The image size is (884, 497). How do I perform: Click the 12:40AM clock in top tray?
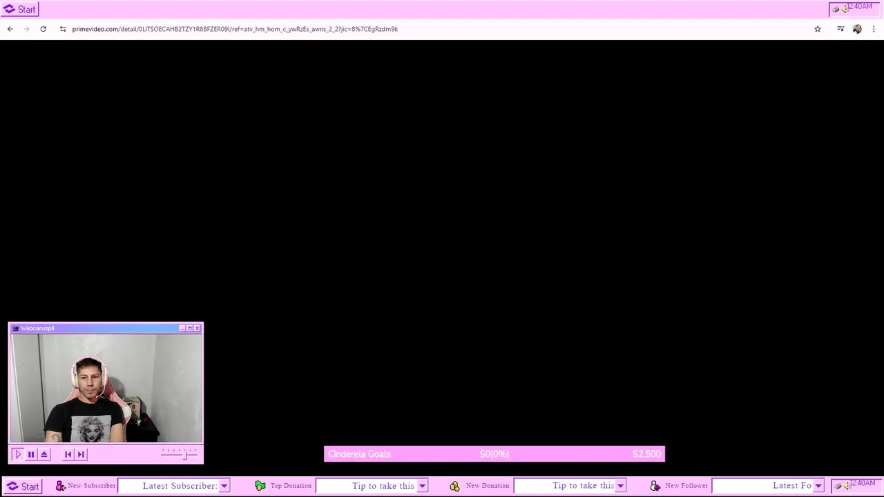coord(860,7)
